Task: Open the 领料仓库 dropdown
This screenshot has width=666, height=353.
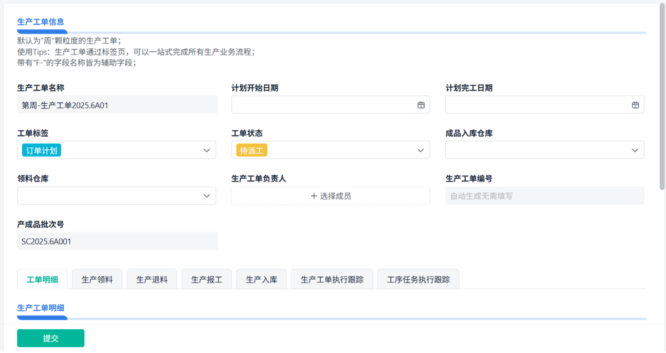Action: (x=206, y=196)
